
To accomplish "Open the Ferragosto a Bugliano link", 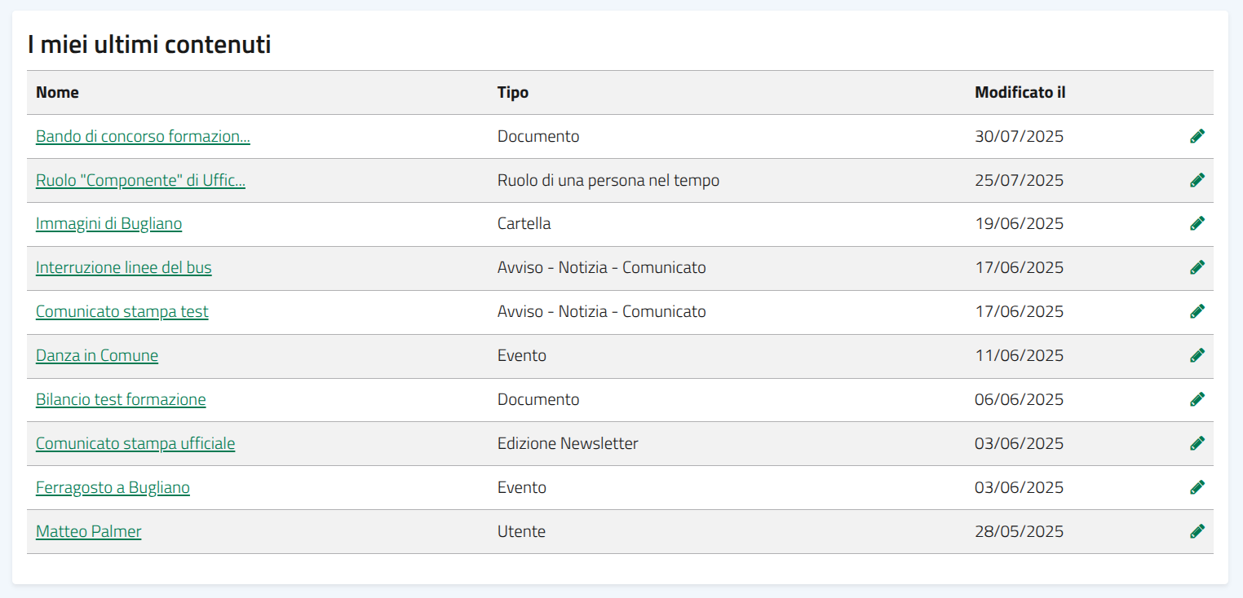I will pos(113,487).
